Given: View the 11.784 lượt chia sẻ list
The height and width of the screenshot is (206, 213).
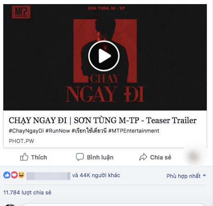Looking at the screenshot, I should (x=27, y=192).
